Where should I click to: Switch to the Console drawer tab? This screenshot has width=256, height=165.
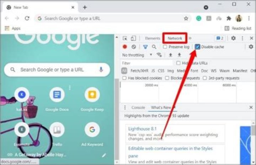click(138, 107)
